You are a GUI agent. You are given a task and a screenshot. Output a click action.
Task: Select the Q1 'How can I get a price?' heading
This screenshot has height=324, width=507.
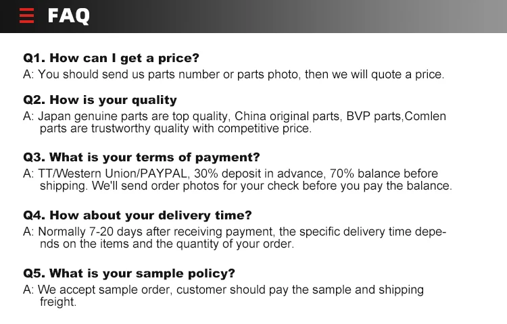coord(112,58)
